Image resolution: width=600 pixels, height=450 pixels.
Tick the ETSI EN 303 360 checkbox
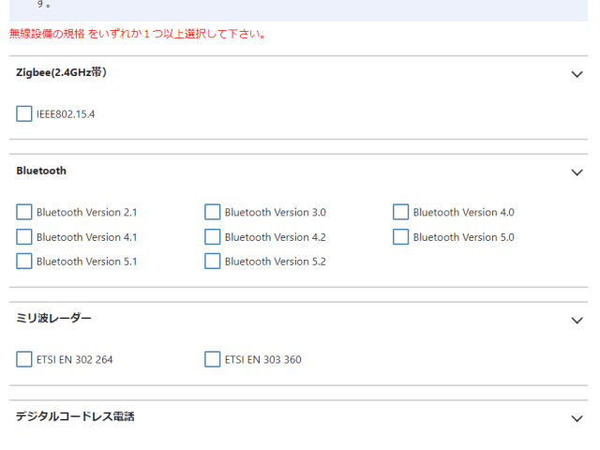click(213, 359)
